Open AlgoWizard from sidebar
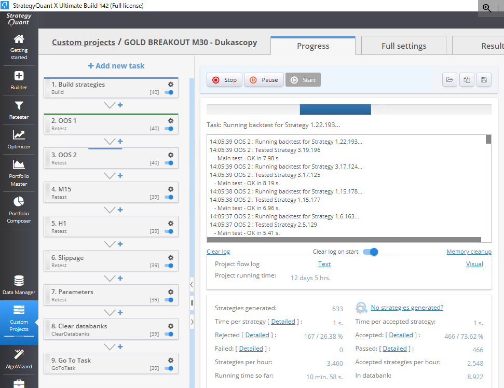504x388 pixels. click(x=19, y=359)
